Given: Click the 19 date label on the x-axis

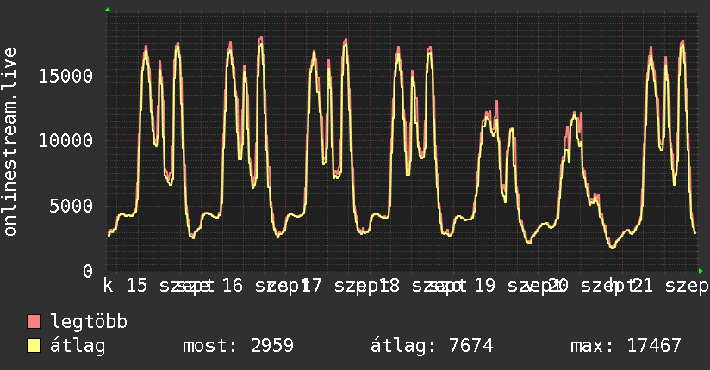Looking at the screenshot, I should tap(484, 286).
